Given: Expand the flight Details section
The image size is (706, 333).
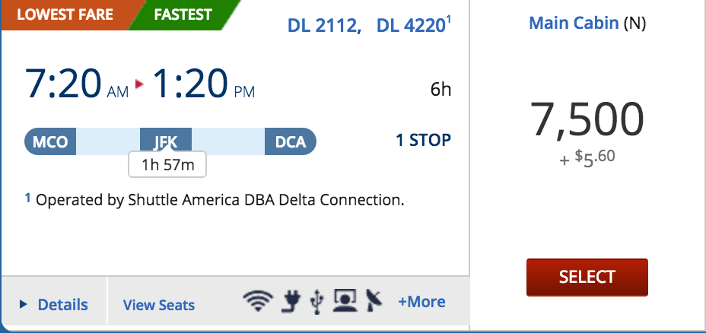Looking at the screenshot, I should [54, 305].
